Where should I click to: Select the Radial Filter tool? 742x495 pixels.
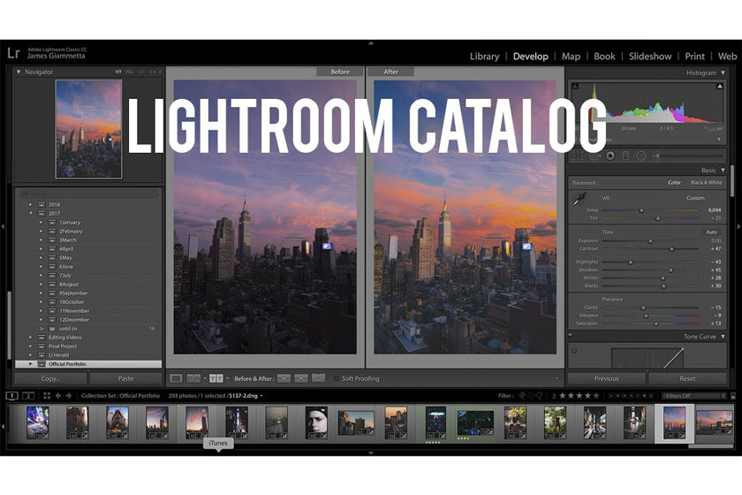(640, 156)
